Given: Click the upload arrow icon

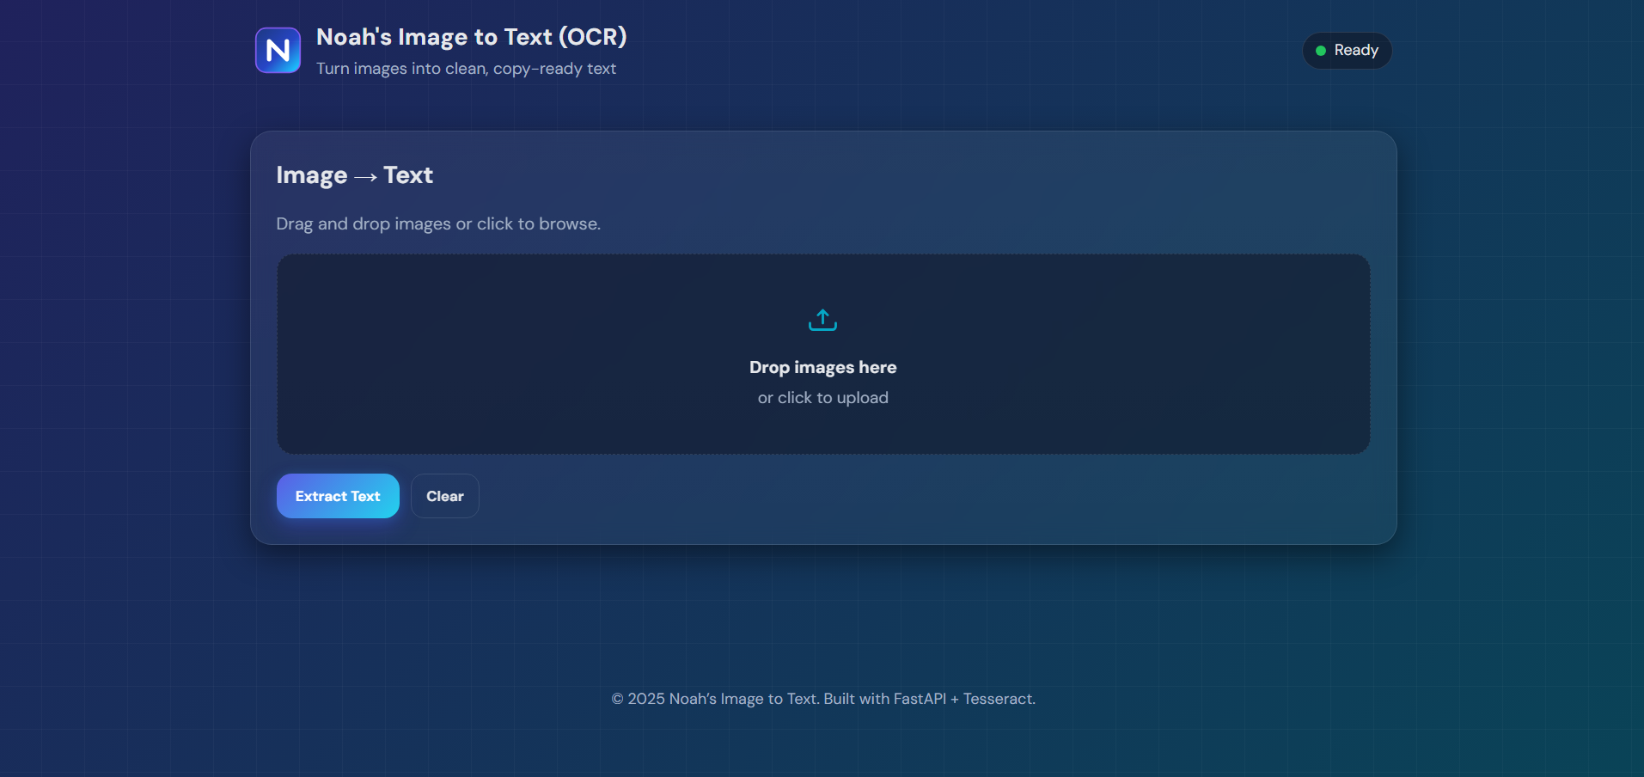Looking at the screenshot, I should 822,320.
